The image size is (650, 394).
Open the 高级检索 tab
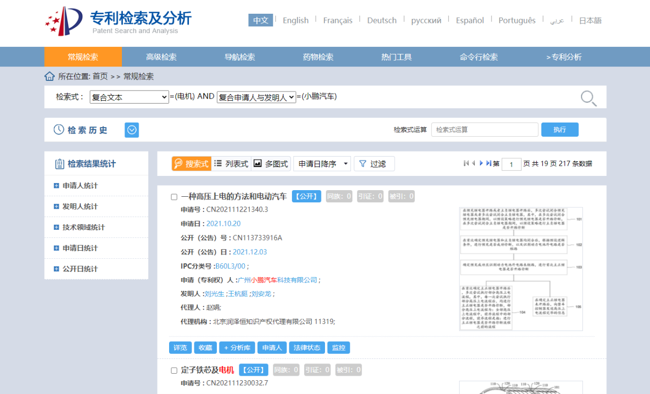click(x=161, y=57)
